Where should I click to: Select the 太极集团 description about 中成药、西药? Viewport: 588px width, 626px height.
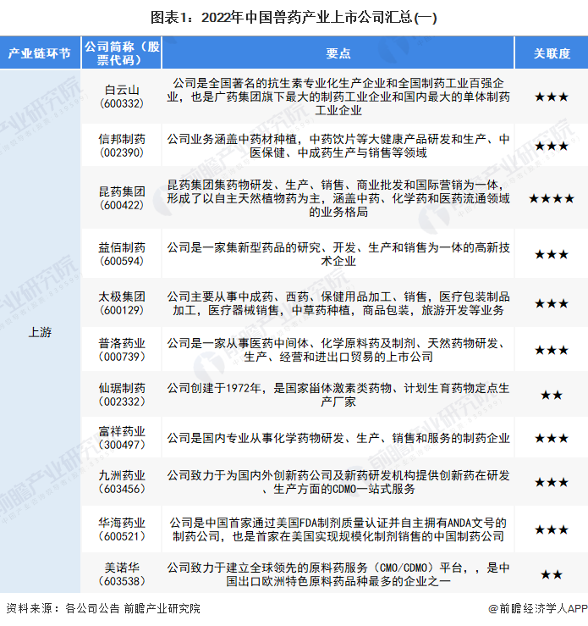338,303
